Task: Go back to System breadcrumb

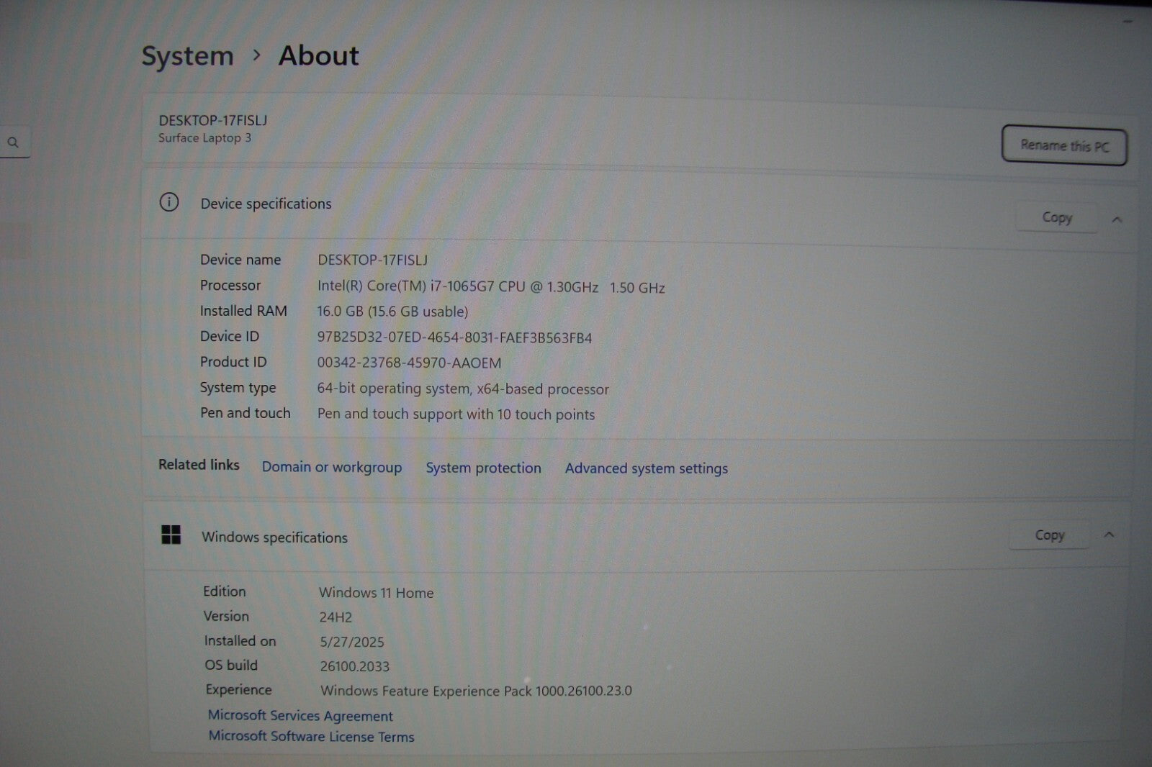Action: coord(187,56)
